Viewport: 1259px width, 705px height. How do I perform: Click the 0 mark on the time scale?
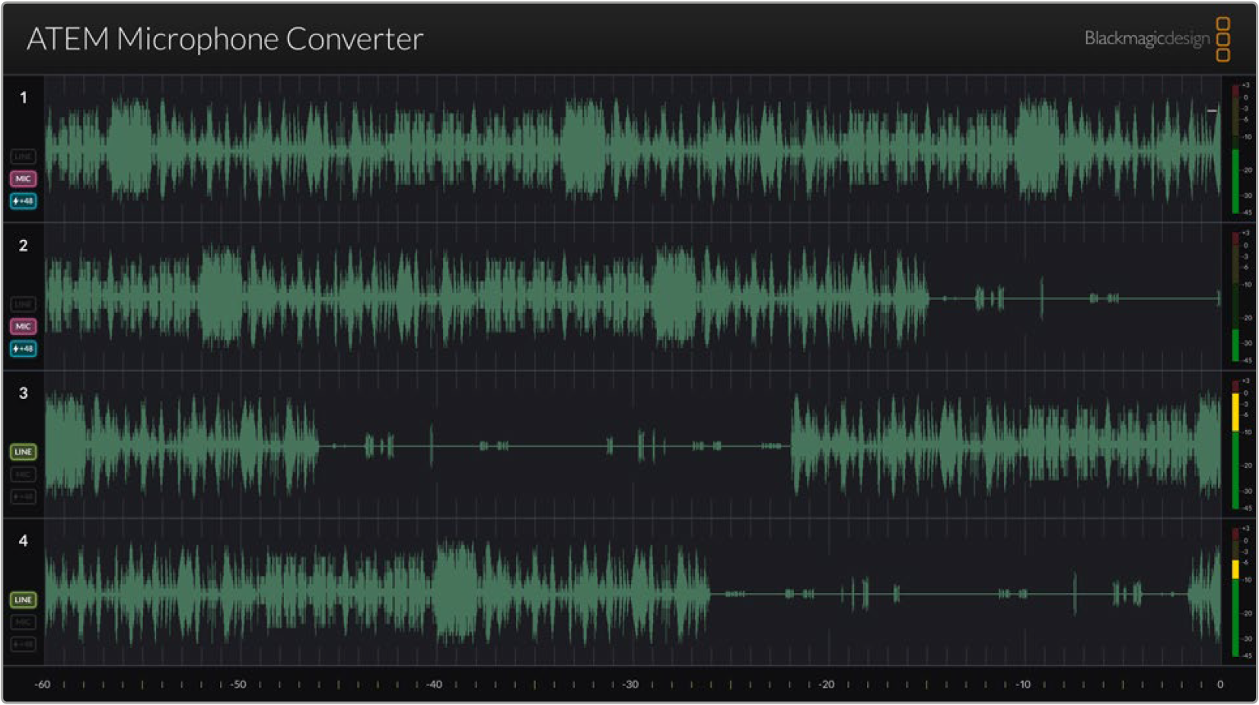coord(1220,684)
